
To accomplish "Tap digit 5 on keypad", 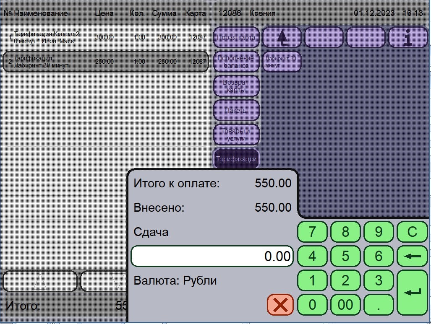I will pos(345,256).
